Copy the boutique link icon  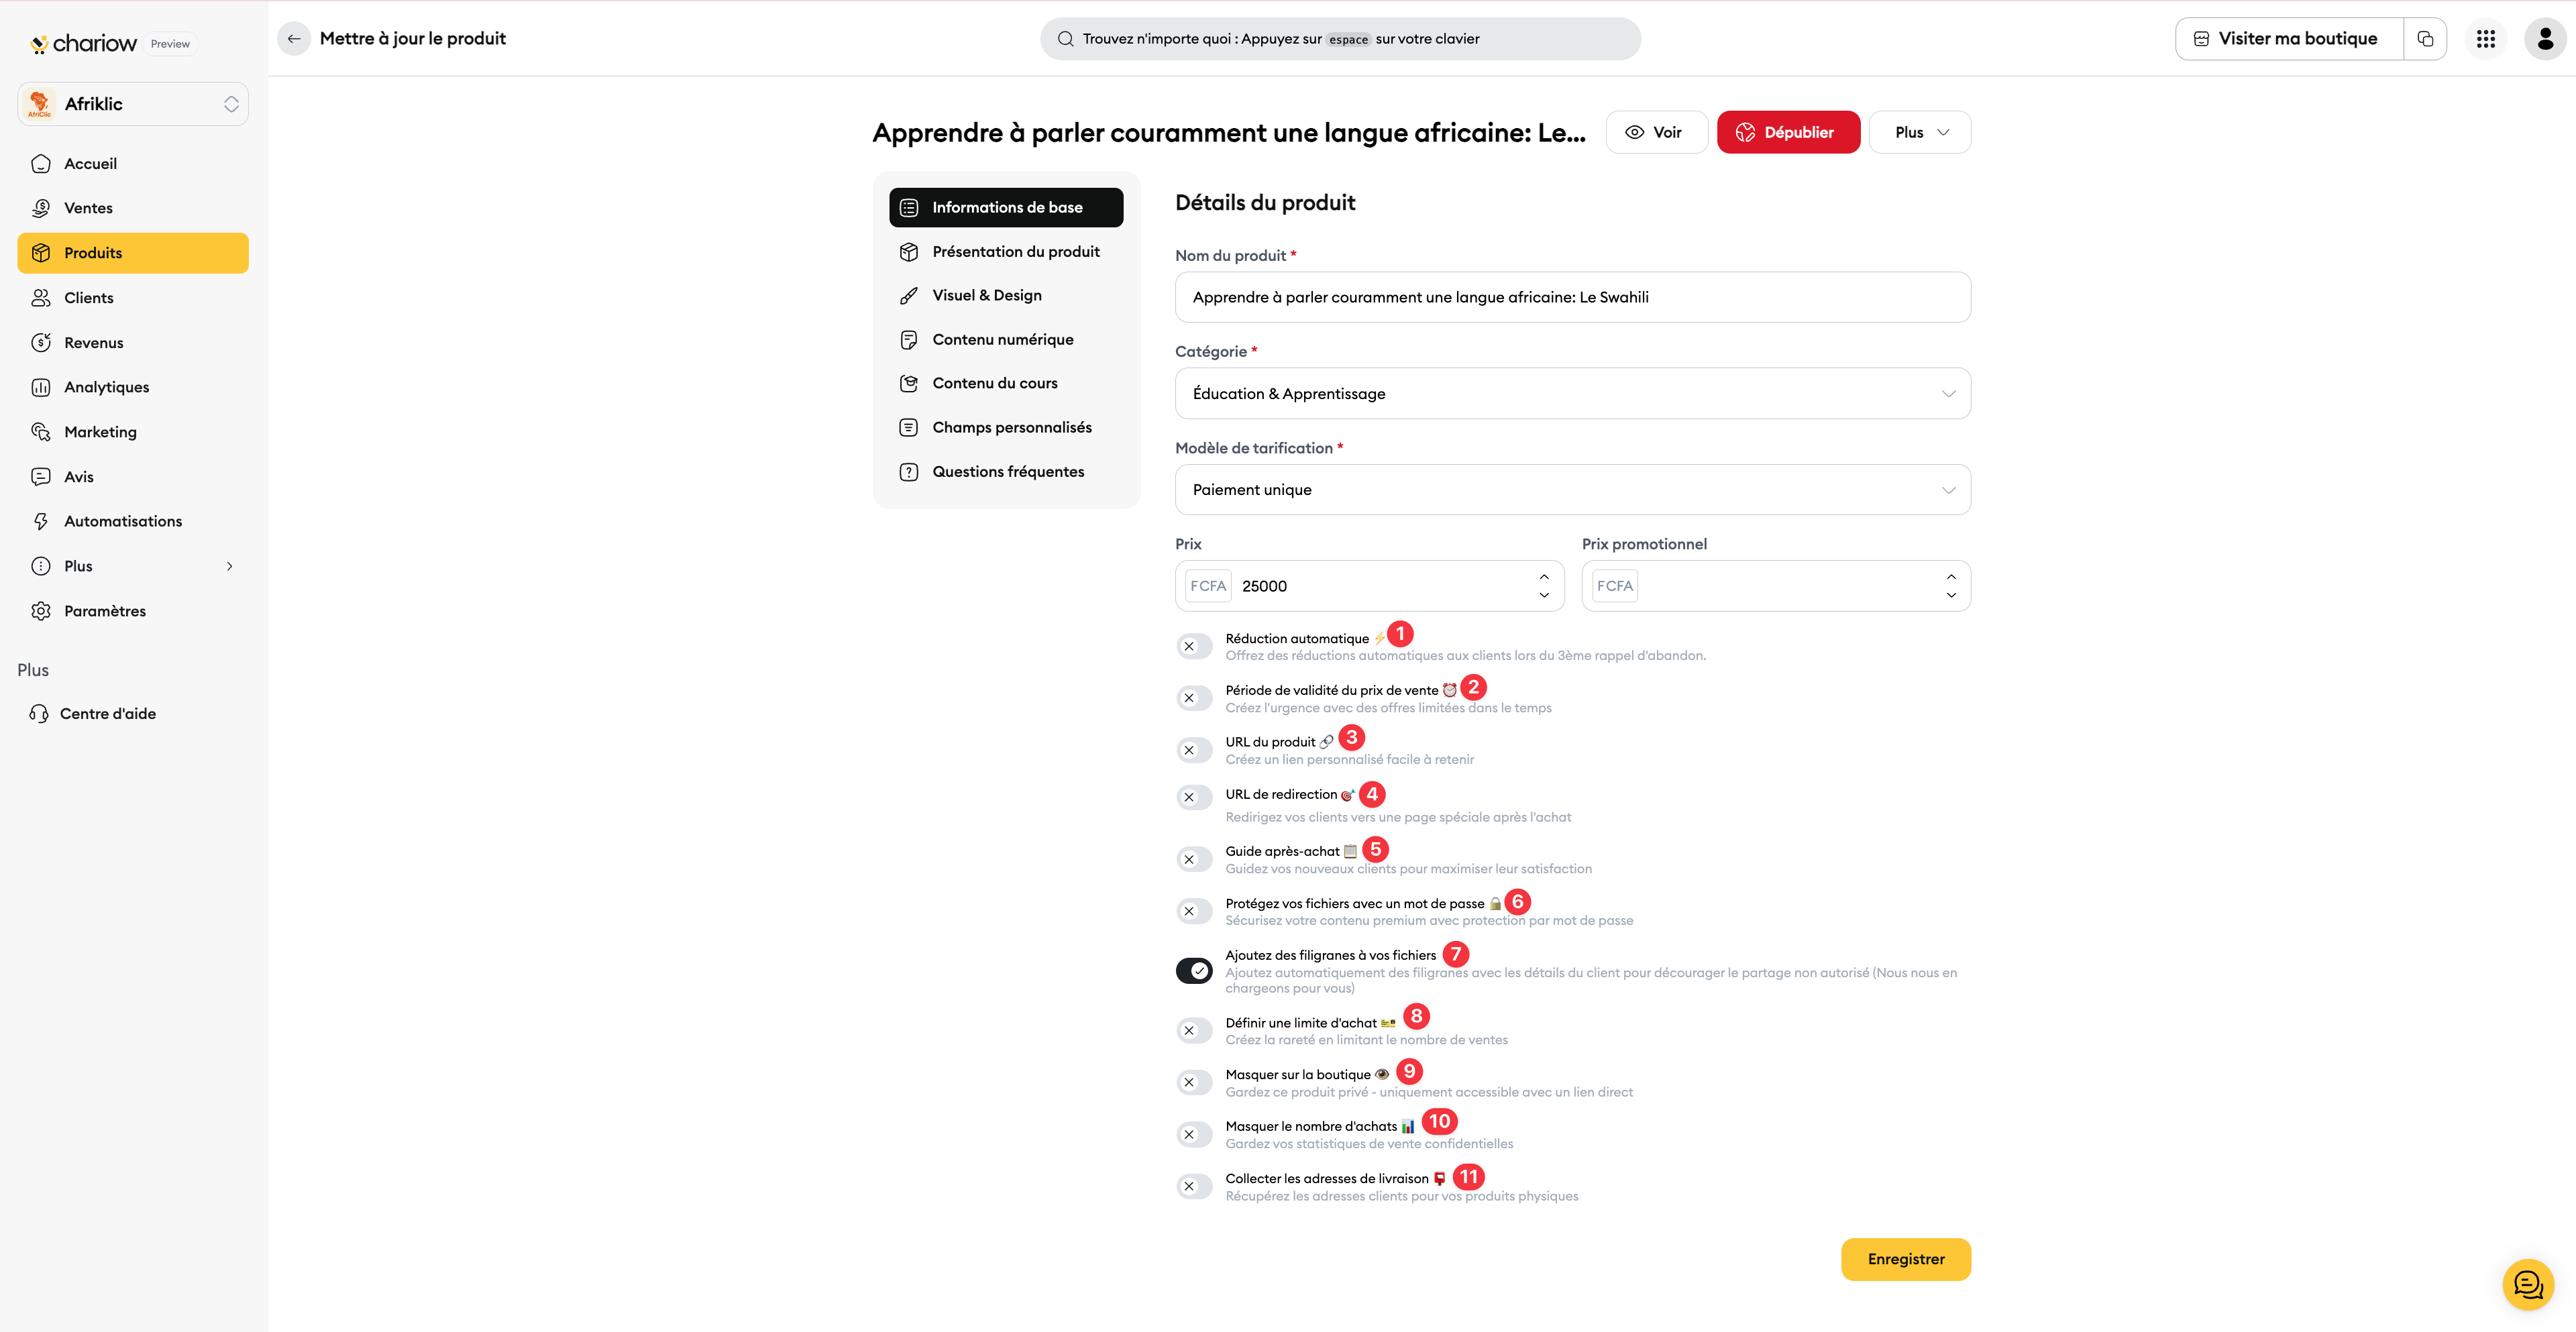pos(2425,39)
